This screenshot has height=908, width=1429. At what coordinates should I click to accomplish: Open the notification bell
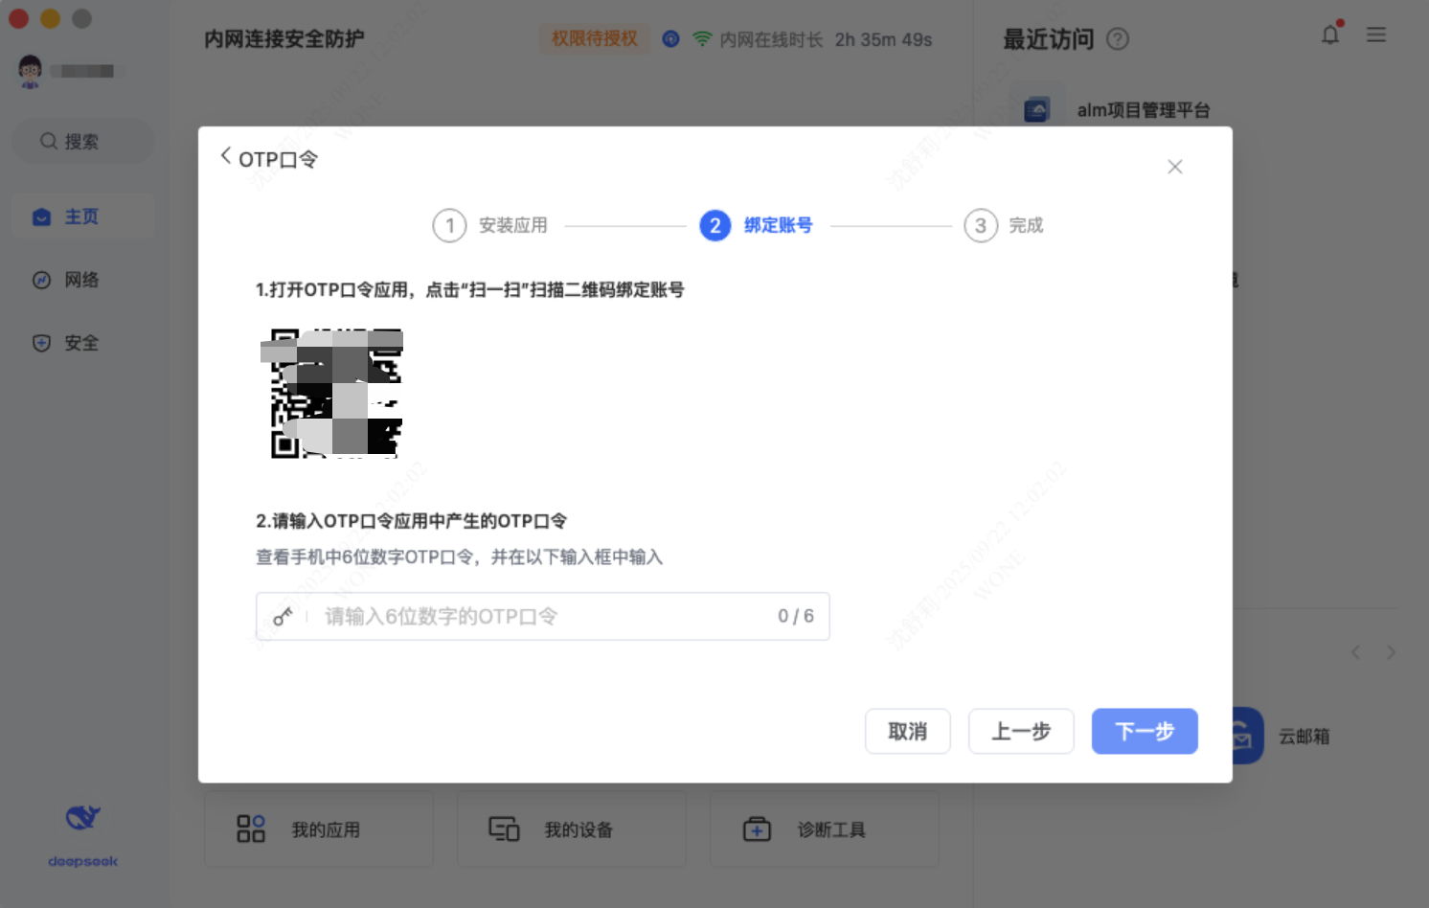pos(1330,34)
